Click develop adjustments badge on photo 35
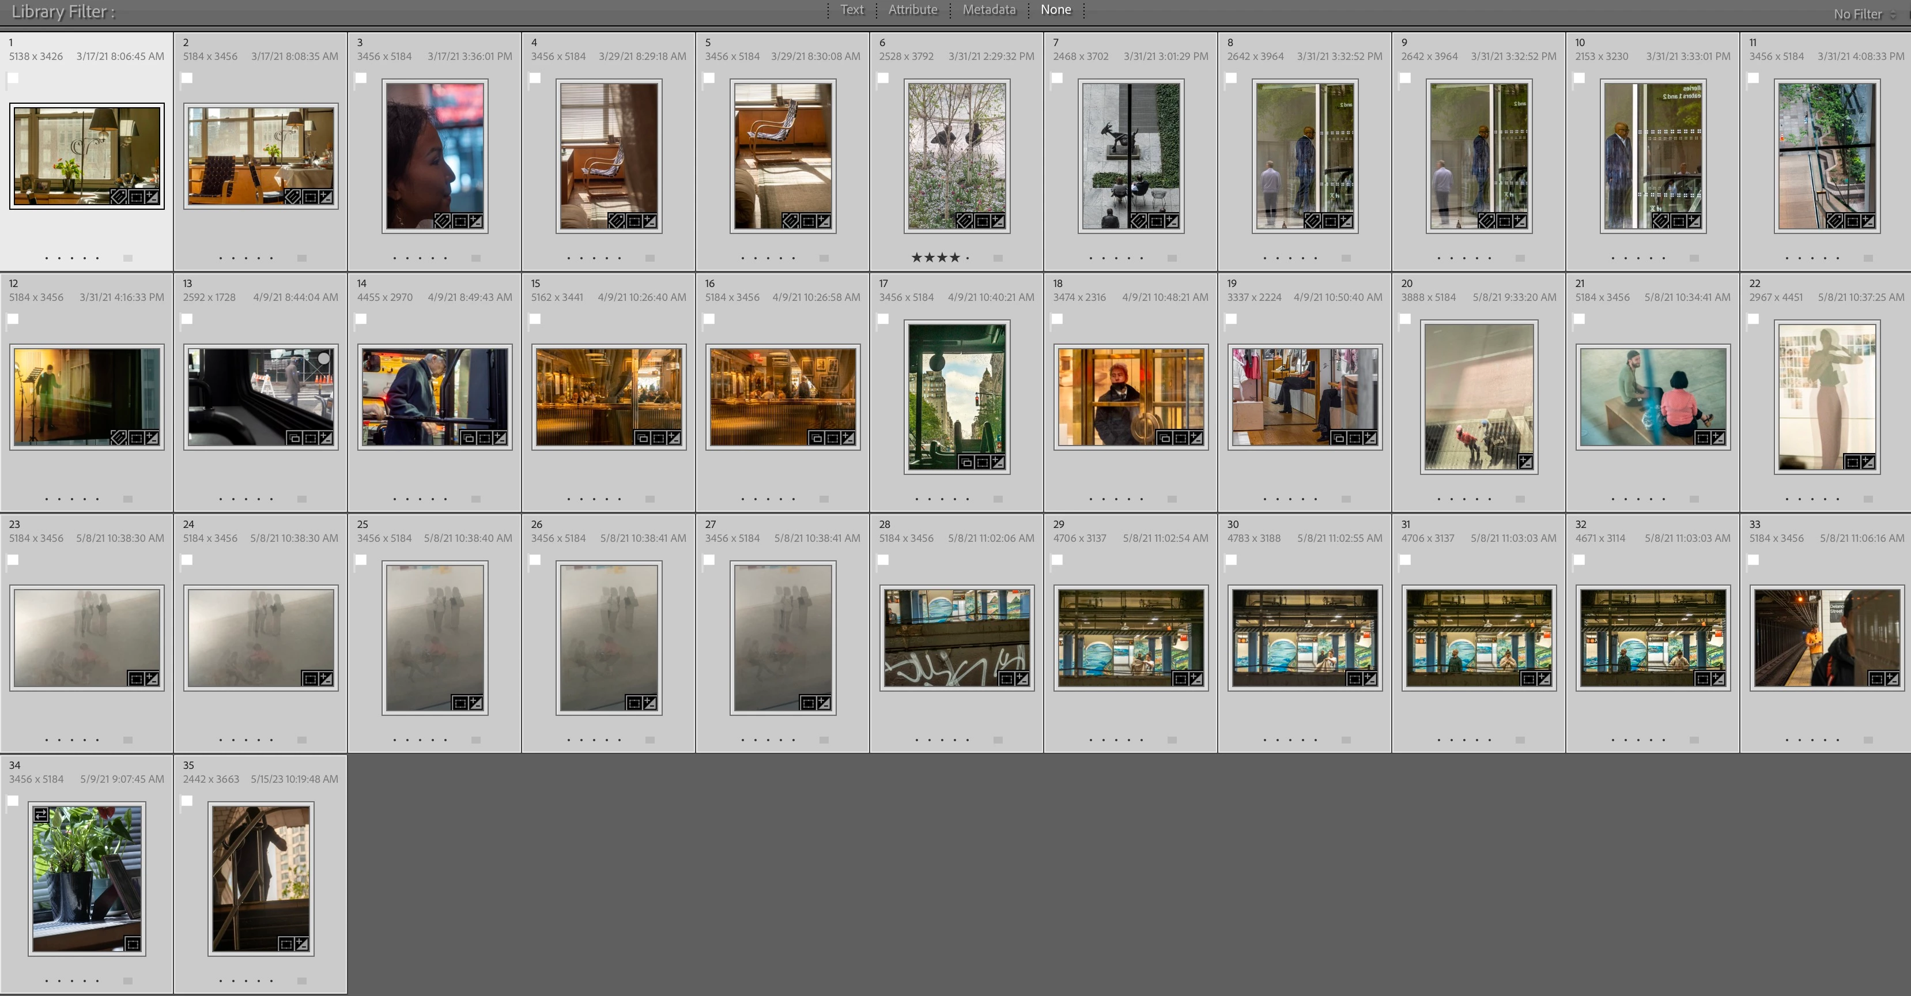The image size is (1911, 996). coord(302,944)
